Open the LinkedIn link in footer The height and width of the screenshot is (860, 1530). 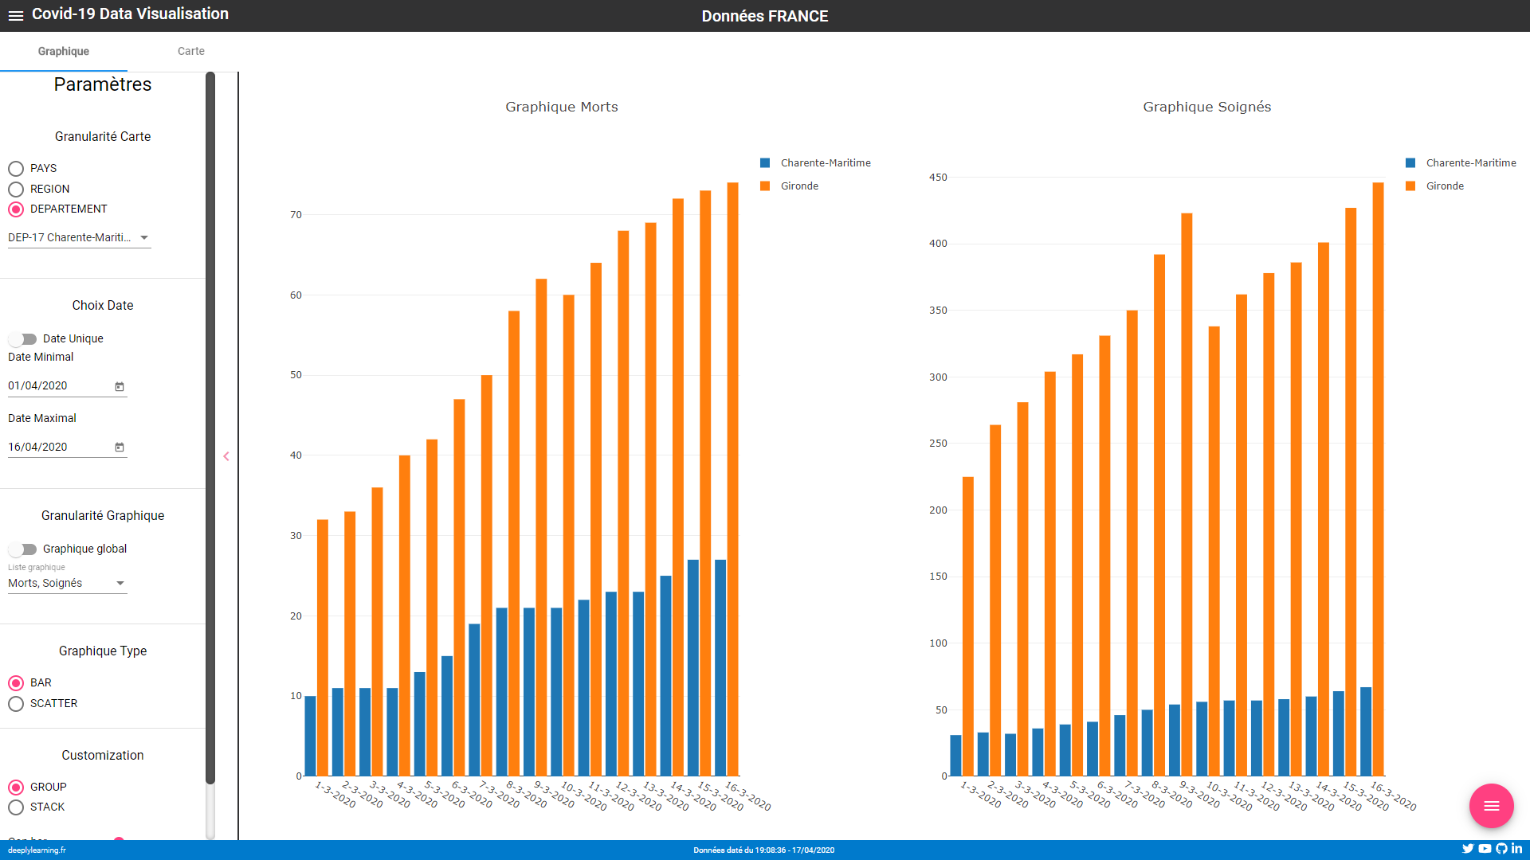(1517, 849)
